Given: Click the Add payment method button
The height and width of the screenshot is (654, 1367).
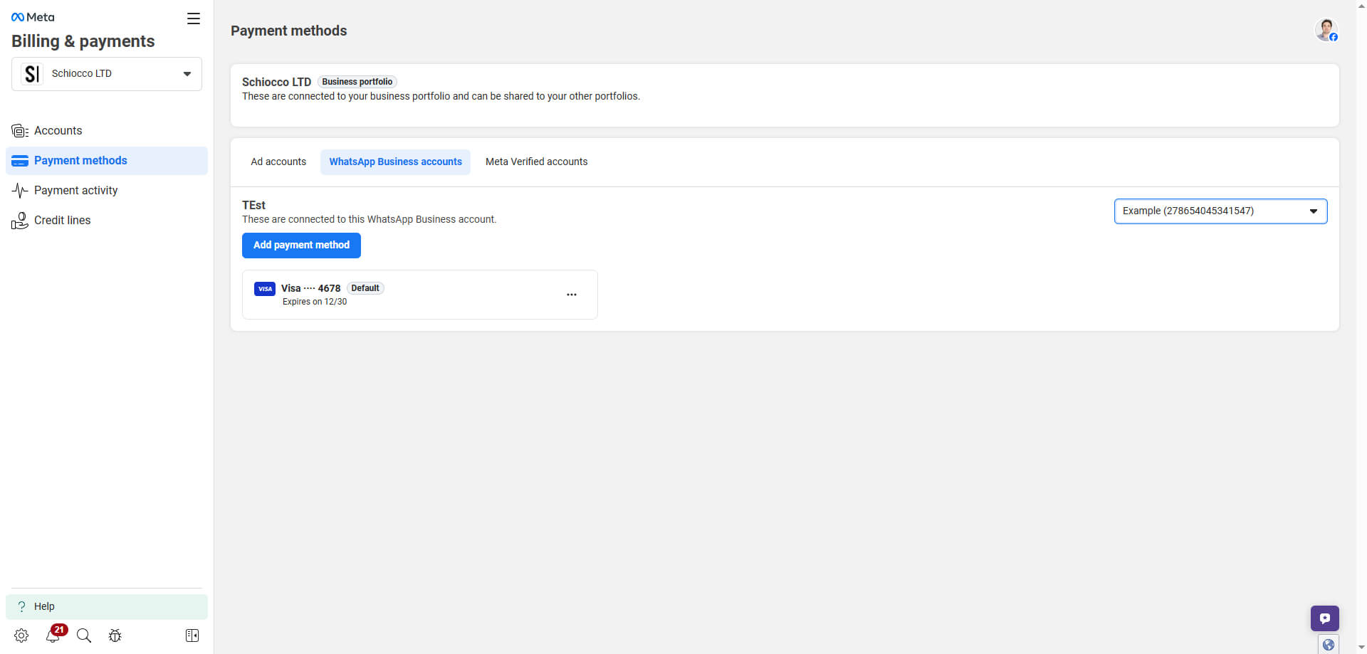Looking at the screenshot, I should pyautogui.click(x=301, y=246).
